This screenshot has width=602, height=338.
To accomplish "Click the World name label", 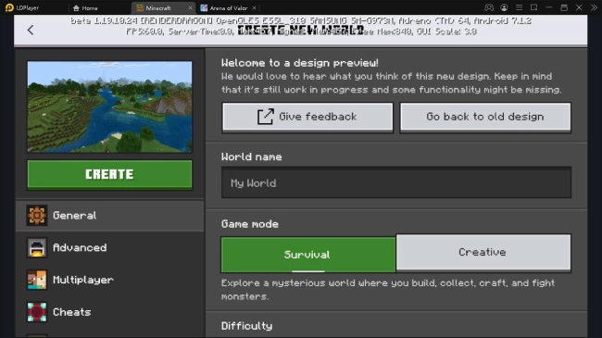I will pyautogui.click(x=252, y=156).
